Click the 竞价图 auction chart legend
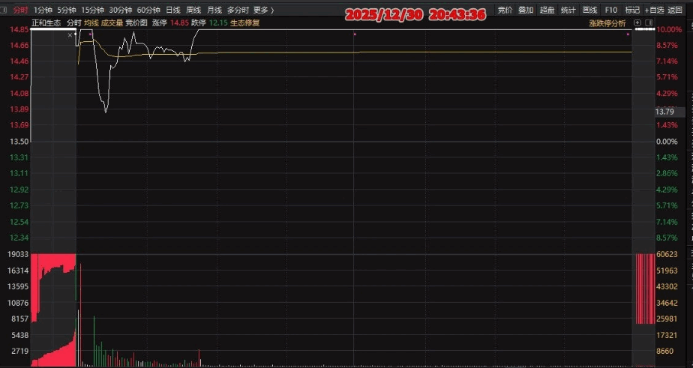Screen dimensions: 693x368 point(136,23)
